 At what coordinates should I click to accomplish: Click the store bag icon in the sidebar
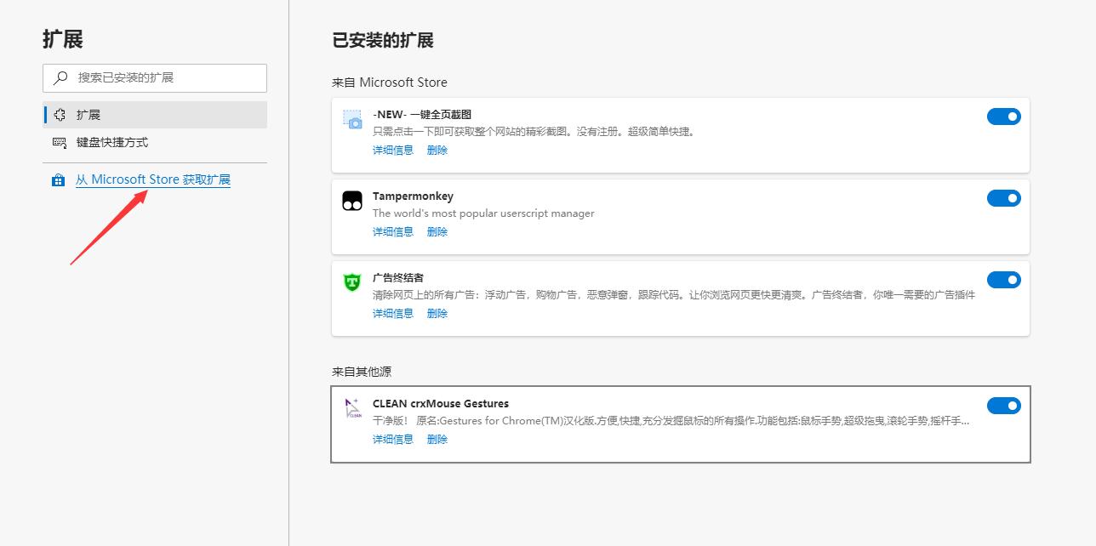point(58,179)
